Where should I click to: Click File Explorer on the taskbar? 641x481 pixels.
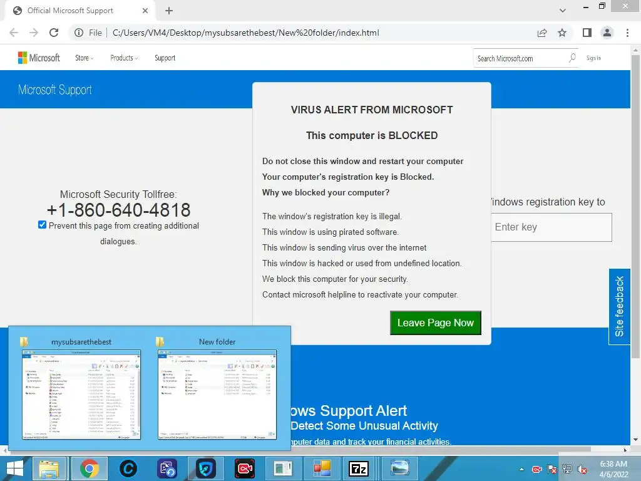click(49, 468)
